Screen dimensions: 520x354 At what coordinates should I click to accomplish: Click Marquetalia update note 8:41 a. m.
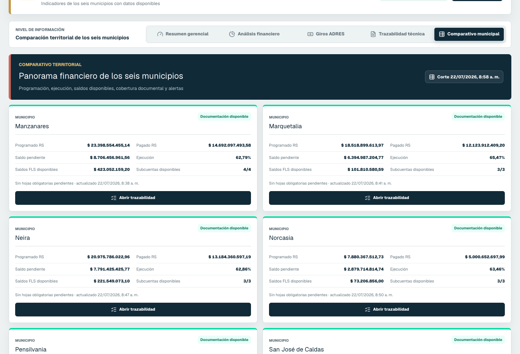click(x=330, y=184)
